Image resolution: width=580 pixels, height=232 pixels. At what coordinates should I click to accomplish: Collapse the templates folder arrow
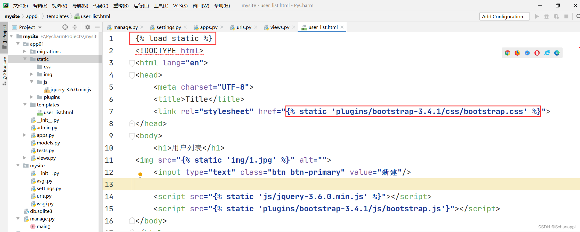[x=25, y=105]
